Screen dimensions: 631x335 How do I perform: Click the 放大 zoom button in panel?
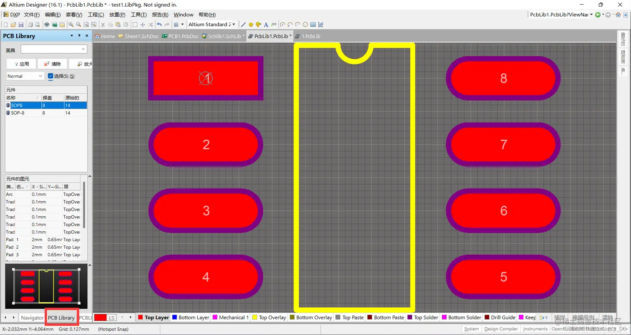pyautogui.click(x=81, y=64)
